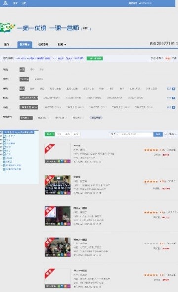Open the second course's classroom thumbnail
Image resolution: width=178 pixels, height=292 pixels.
(58, 185)
